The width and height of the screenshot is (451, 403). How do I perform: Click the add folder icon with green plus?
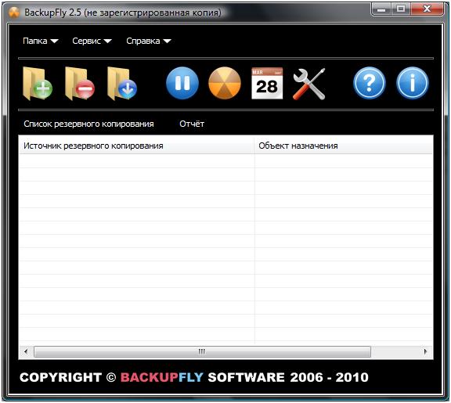38,84
